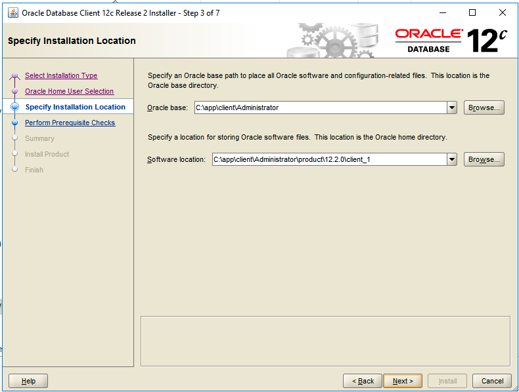Open the Oracle base dropdown arrow
The height and width of the screenshot is (392, 519).
tap(452, 108)
